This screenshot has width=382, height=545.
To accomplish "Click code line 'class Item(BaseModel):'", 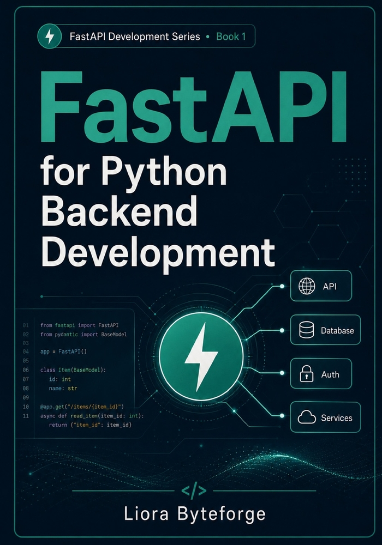I will (x=73, y=370).
